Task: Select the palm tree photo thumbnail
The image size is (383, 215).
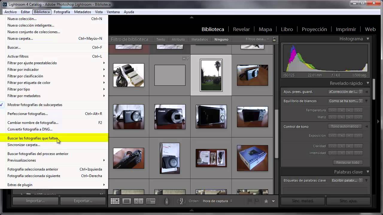Action: (x=211, y=75)
